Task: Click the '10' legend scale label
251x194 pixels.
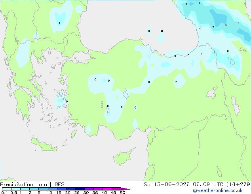Action: tap(49, 192)
